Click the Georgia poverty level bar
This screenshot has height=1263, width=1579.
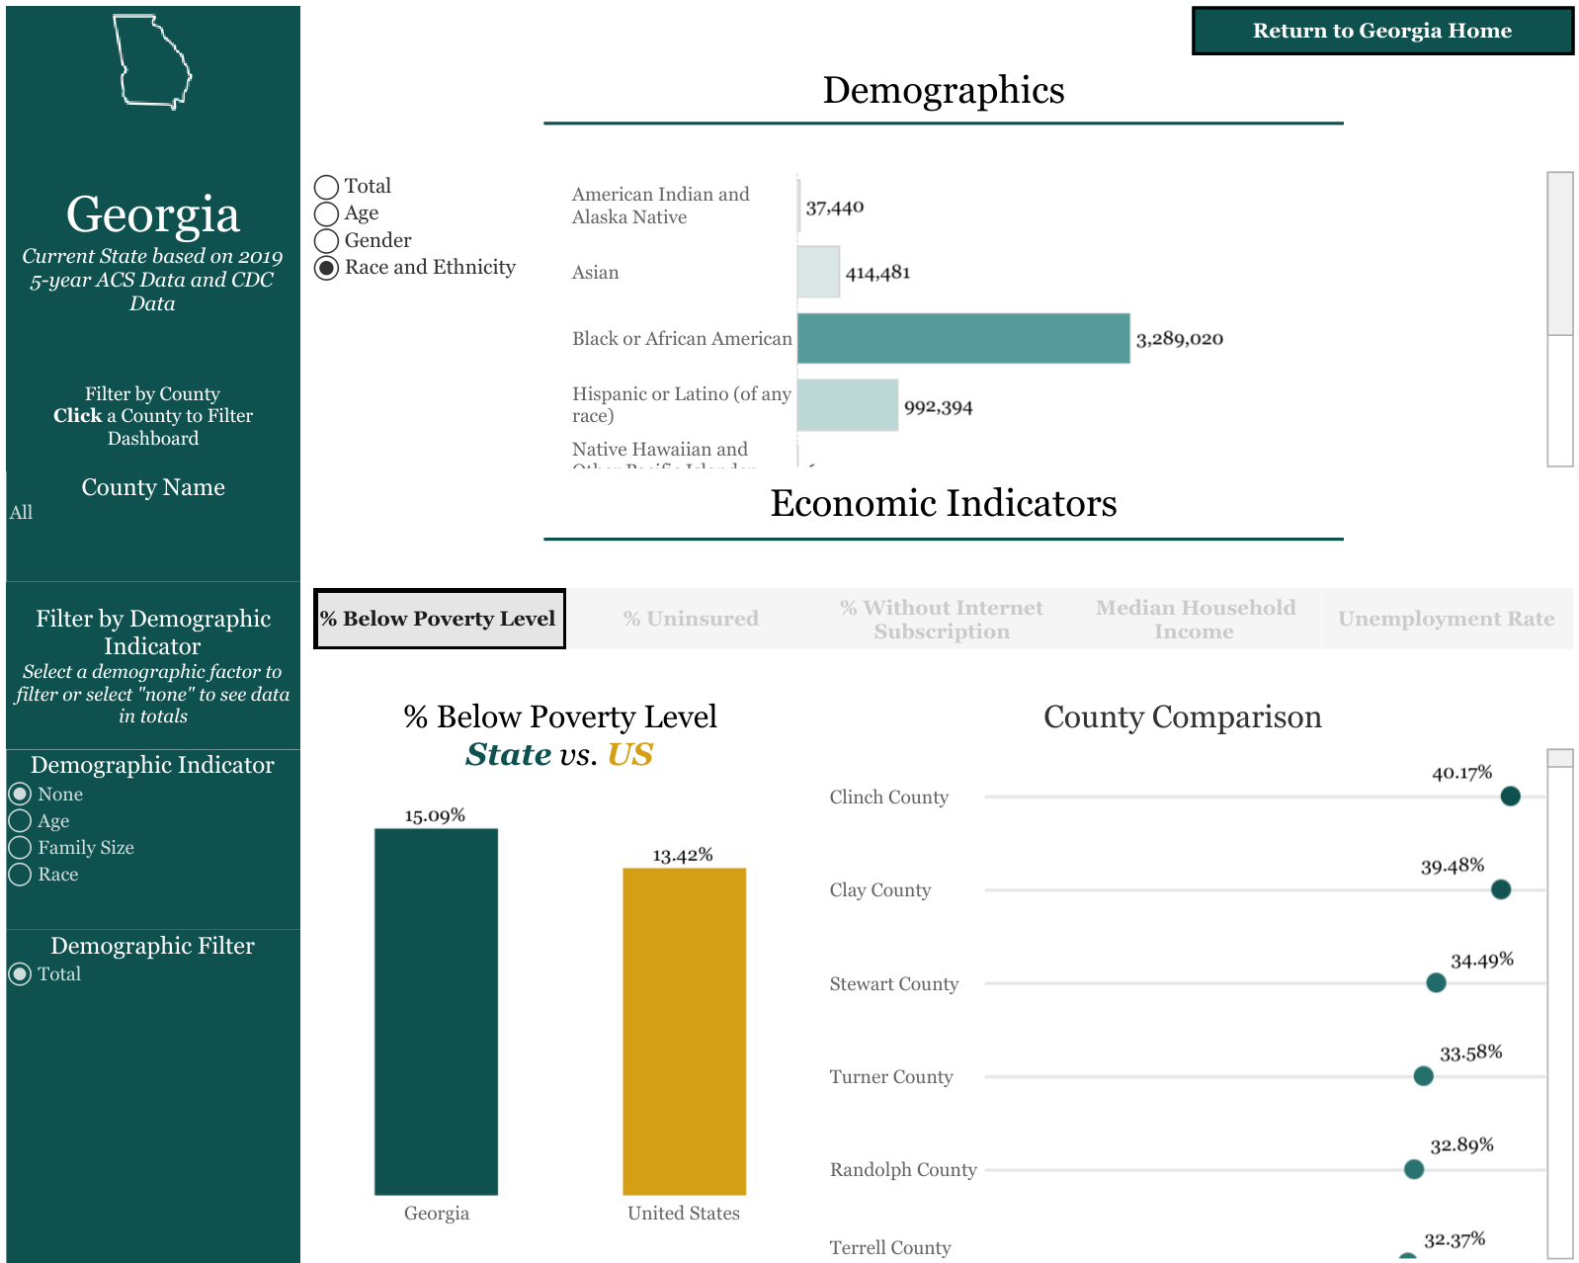pos(436,1011)
